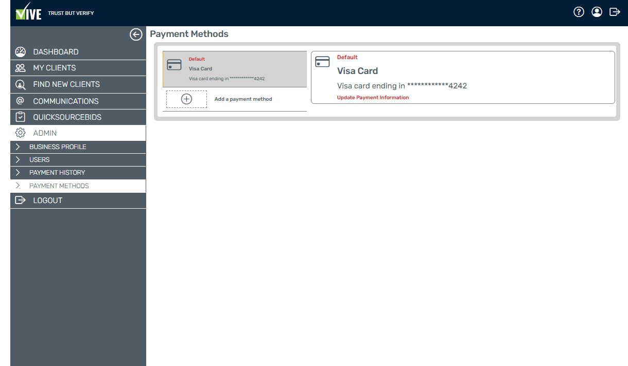Click Update Payment Information link
Screen dimensions: 628x366
click(373, 97)
